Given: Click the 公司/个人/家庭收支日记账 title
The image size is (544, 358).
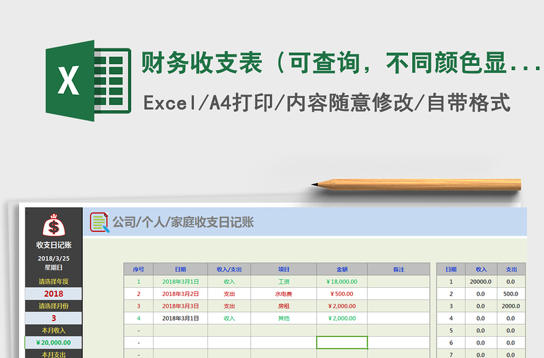Looking at the screenshot, I should [x=183, y=223].
